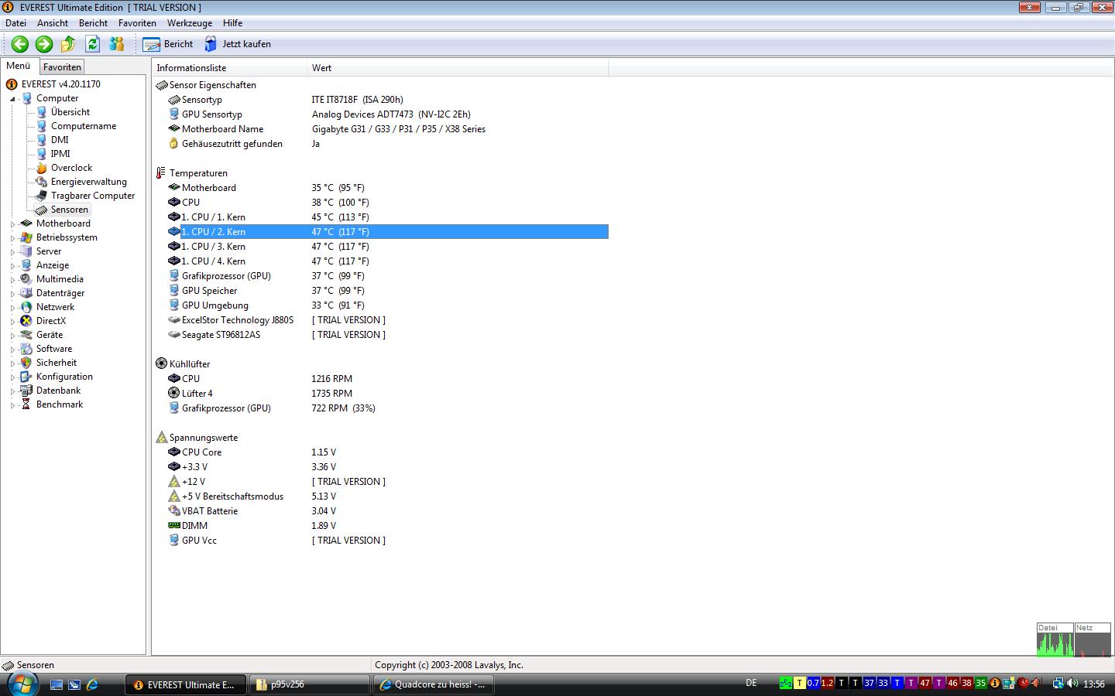Click the battery icon beside VBAT Batterie
This screenshot has width=1115, height=696.
tap(173, 511)
